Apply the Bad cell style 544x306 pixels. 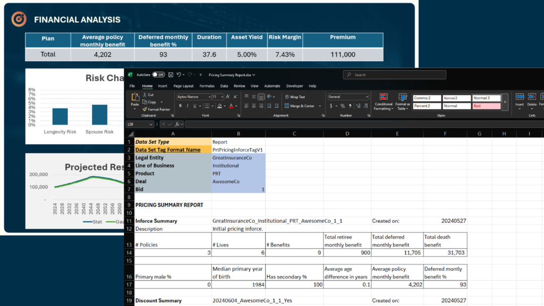coord(487,106)
